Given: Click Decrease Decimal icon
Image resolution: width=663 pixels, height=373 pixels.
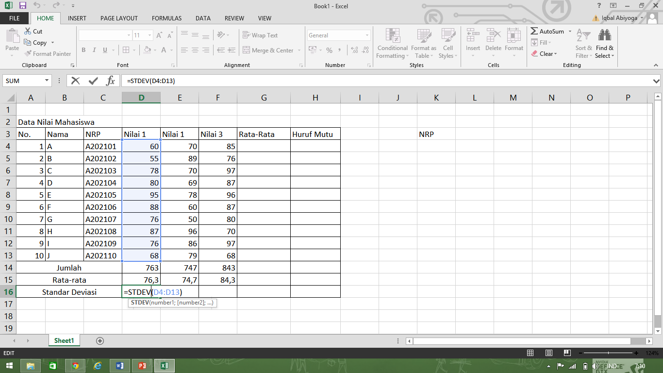Looking at the screenshot, I should click(x=365, y=51).
